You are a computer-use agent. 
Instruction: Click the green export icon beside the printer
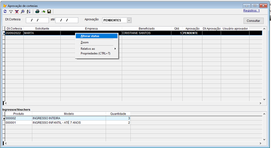(44, 12)
